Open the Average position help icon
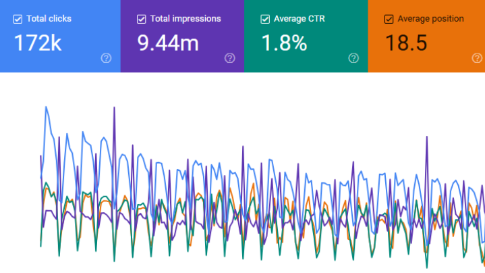 click(477, 58)
